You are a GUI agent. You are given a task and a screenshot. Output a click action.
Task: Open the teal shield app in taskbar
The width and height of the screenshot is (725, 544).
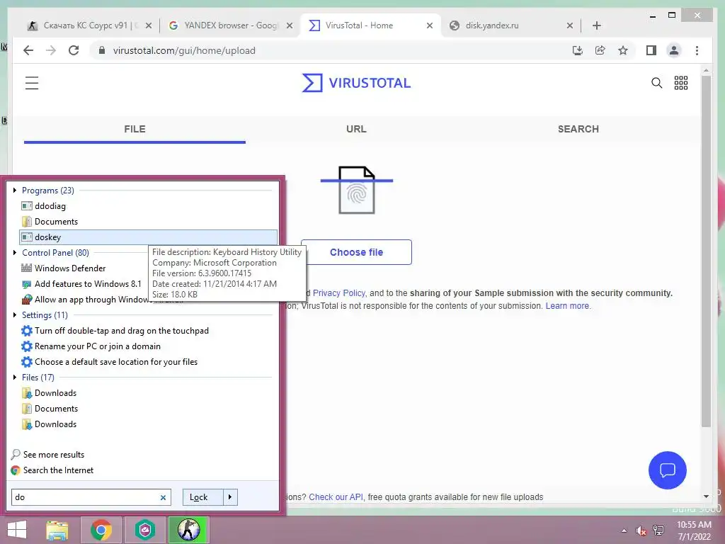pos(145,530)
